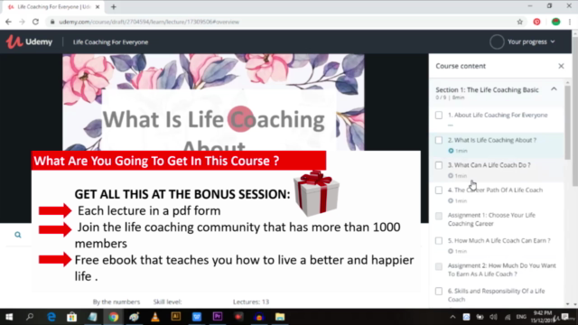Collapse Section 1: The Life Coaching Basic

click(554, 89)
